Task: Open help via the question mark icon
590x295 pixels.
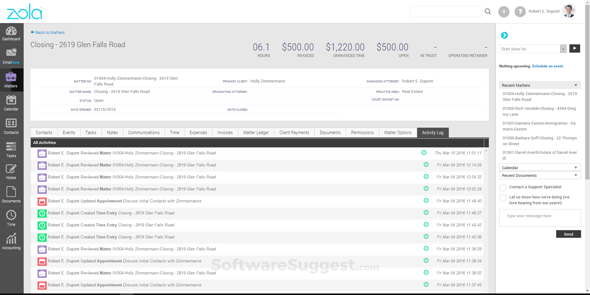Action: pyautogui.click(x=520, y=11)
